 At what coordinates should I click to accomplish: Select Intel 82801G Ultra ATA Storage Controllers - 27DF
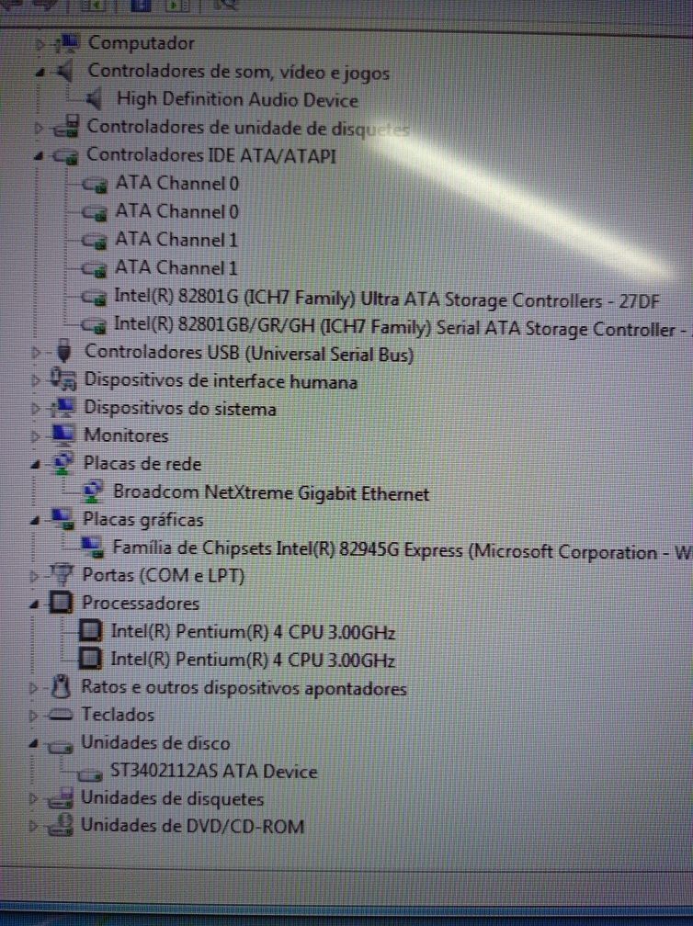pos(386,299)
